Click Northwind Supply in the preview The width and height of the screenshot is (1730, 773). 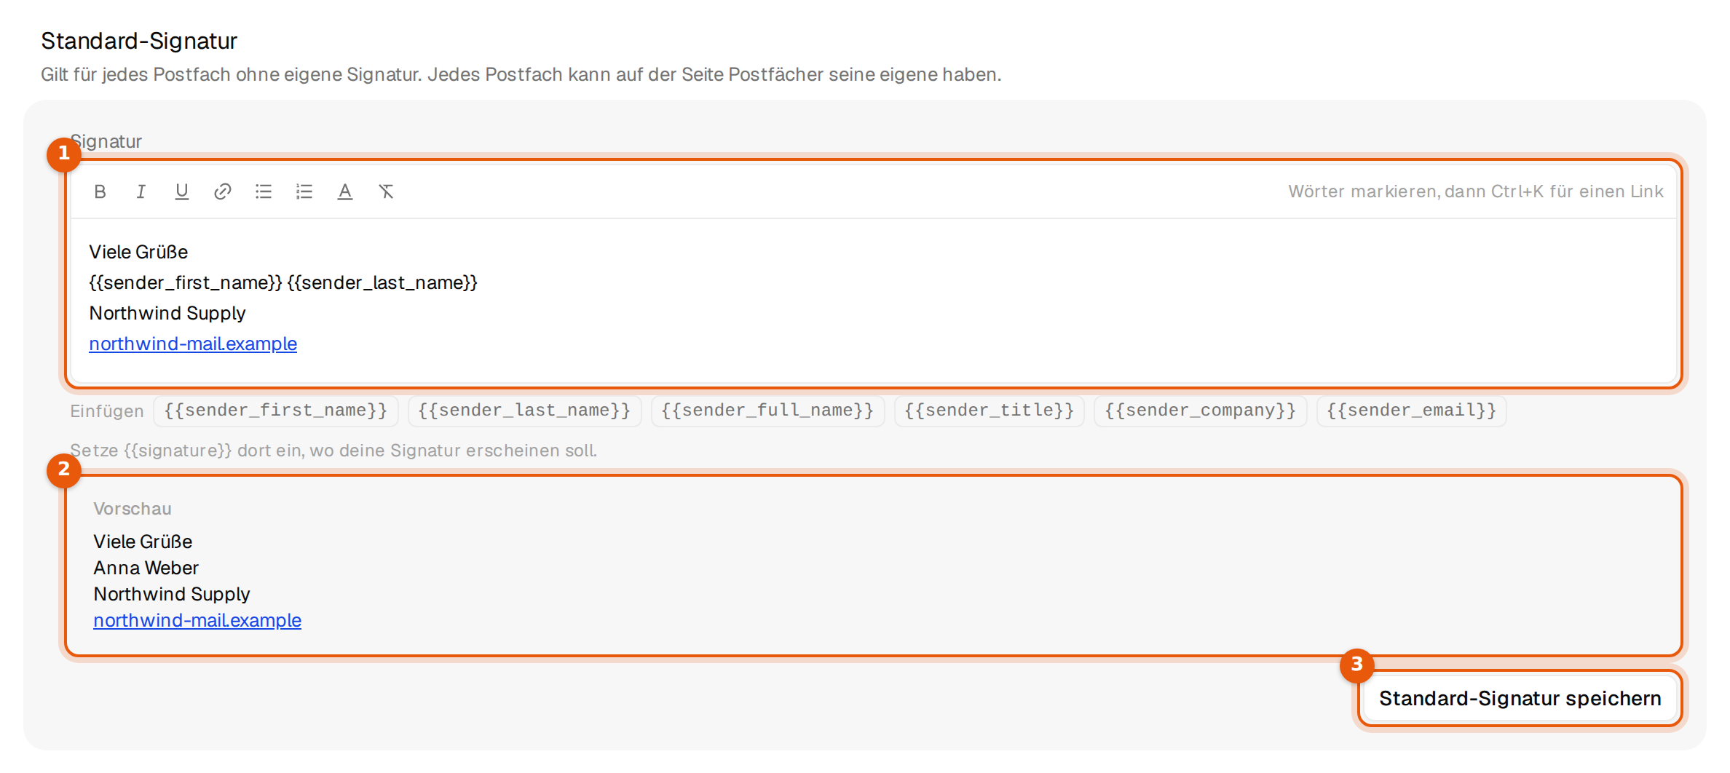click(x=172, y=594)
